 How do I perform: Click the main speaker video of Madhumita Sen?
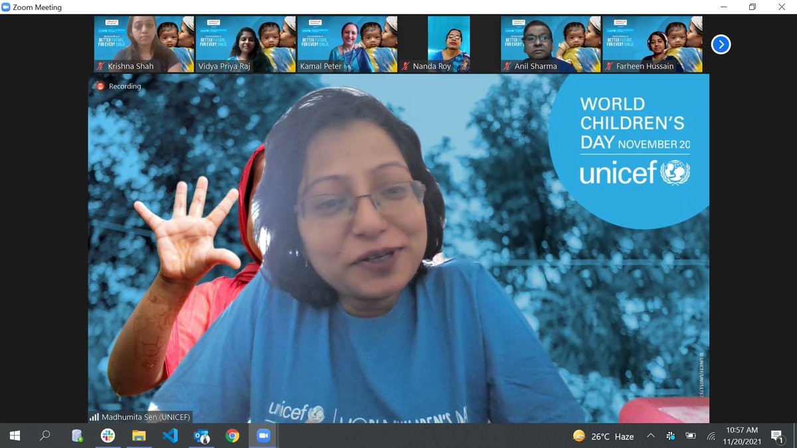click(x=398, y=248)
